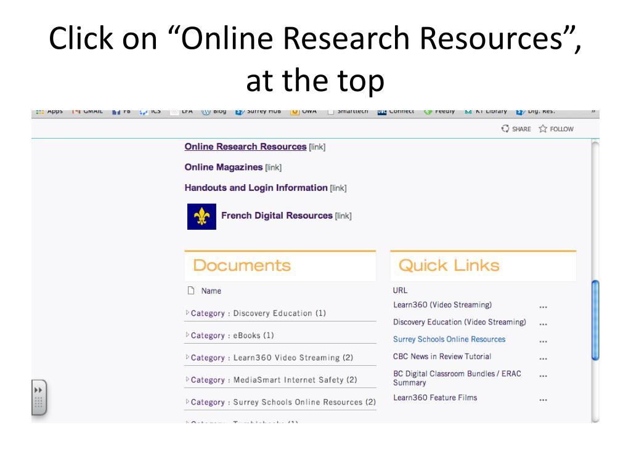Click the URL column header

tap(400, 291)
